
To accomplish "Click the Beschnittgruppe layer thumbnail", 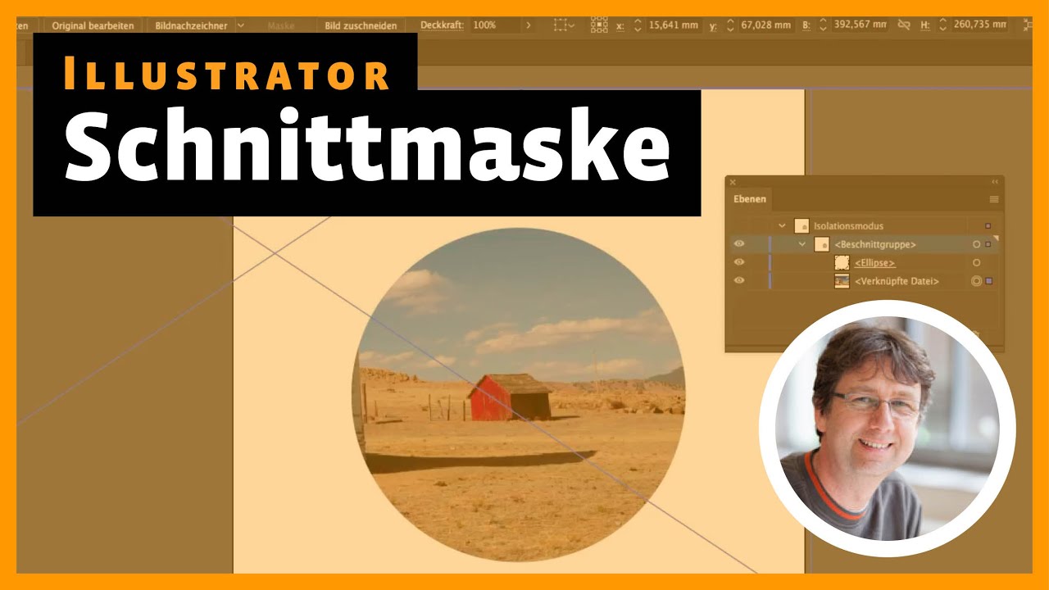I will [x=821, y=244].
